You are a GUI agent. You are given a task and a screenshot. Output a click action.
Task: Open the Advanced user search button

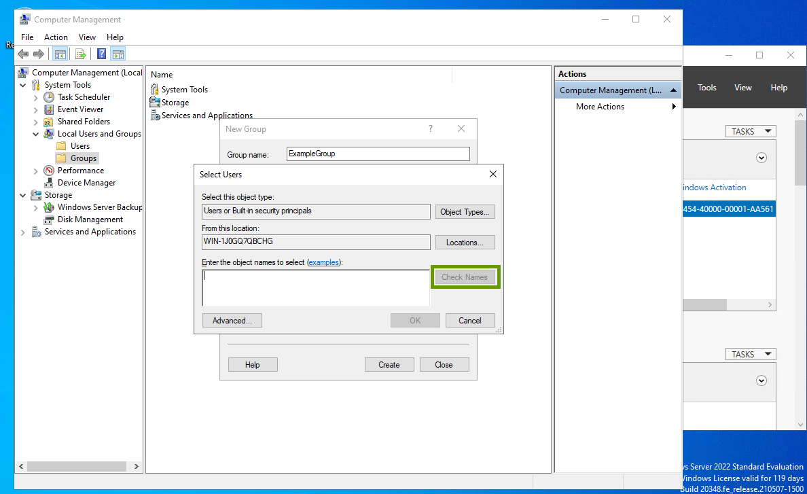pyautogui.click(x=232, y=321)
